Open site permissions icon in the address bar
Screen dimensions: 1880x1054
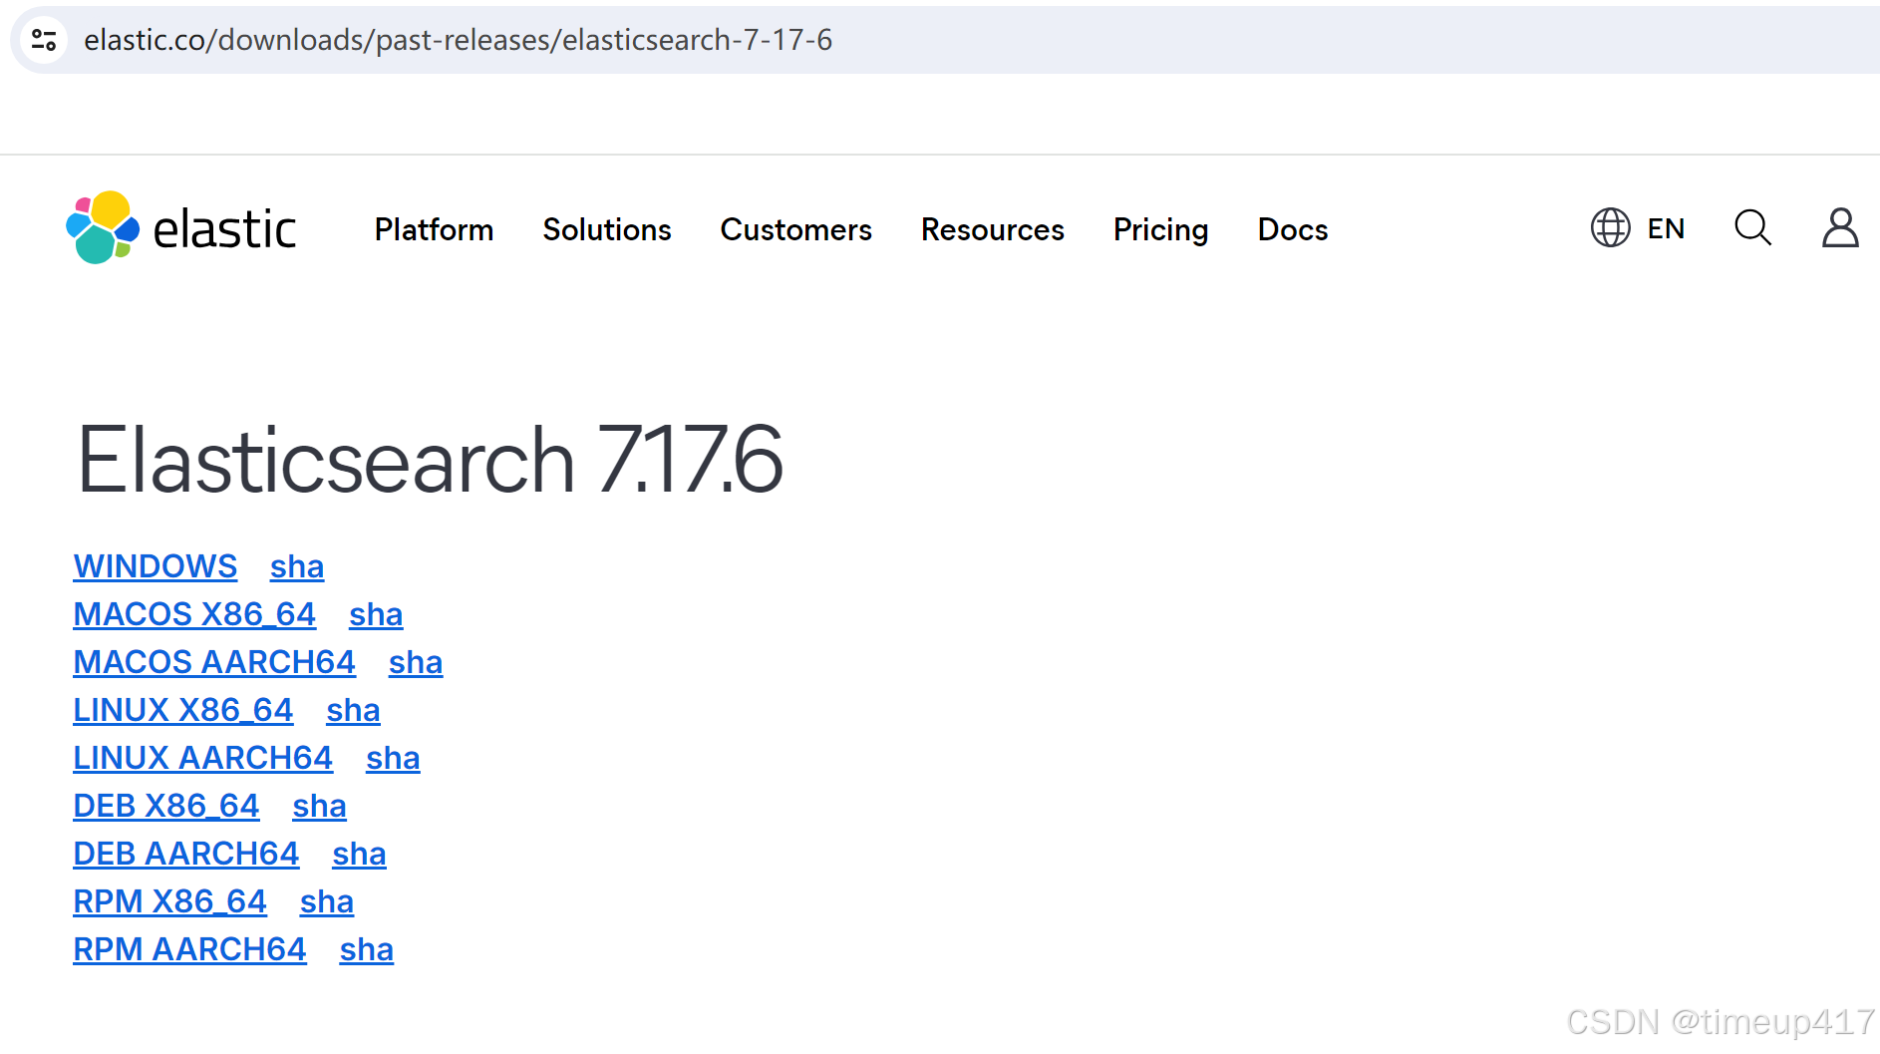point(43,40)
